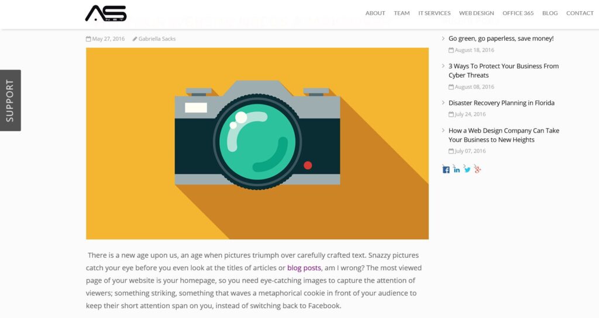This screenshot has width=599, height=318.
Task: Click the pencil icon beside Gabriella Sacks
Action: coord(135,39)
